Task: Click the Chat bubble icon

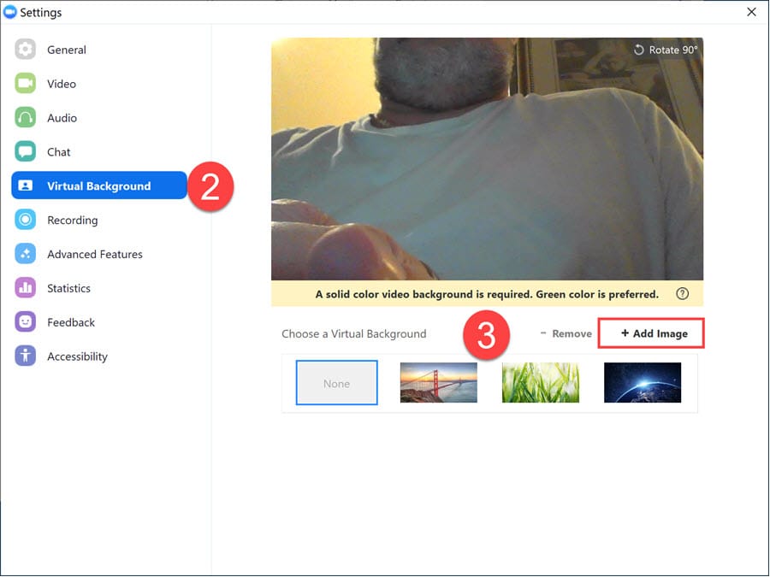Action: [26, 152]
